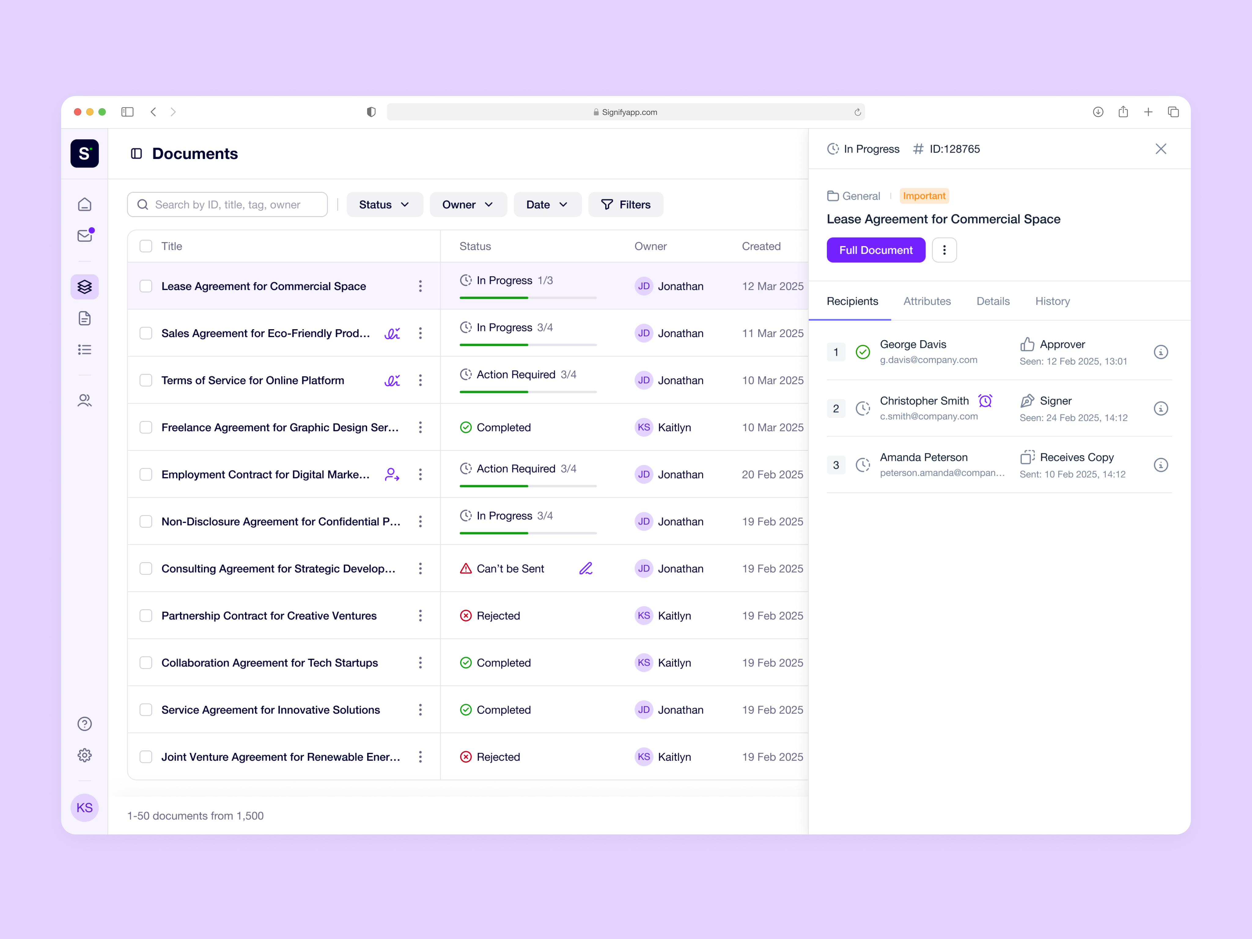Click the list icon in left sidebar

[x=85, y=350]
